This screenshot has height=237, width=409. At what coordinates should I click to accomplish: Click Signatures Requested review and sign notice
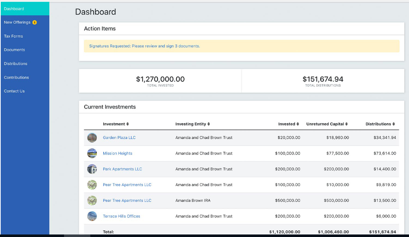(145, 46)
